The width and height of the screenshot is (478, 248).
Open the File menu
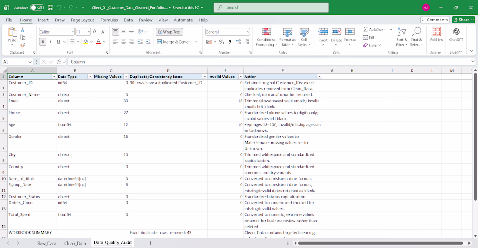(9, 20)
